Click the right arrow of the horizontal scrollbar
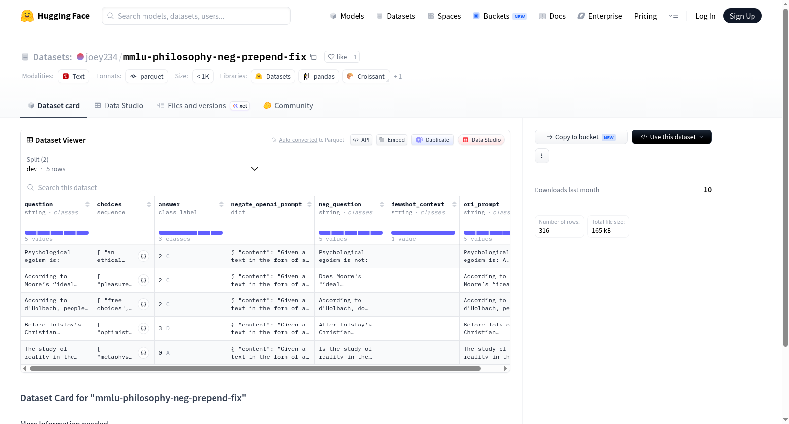Viewport: 789px width, 424px height. [505, 368]
